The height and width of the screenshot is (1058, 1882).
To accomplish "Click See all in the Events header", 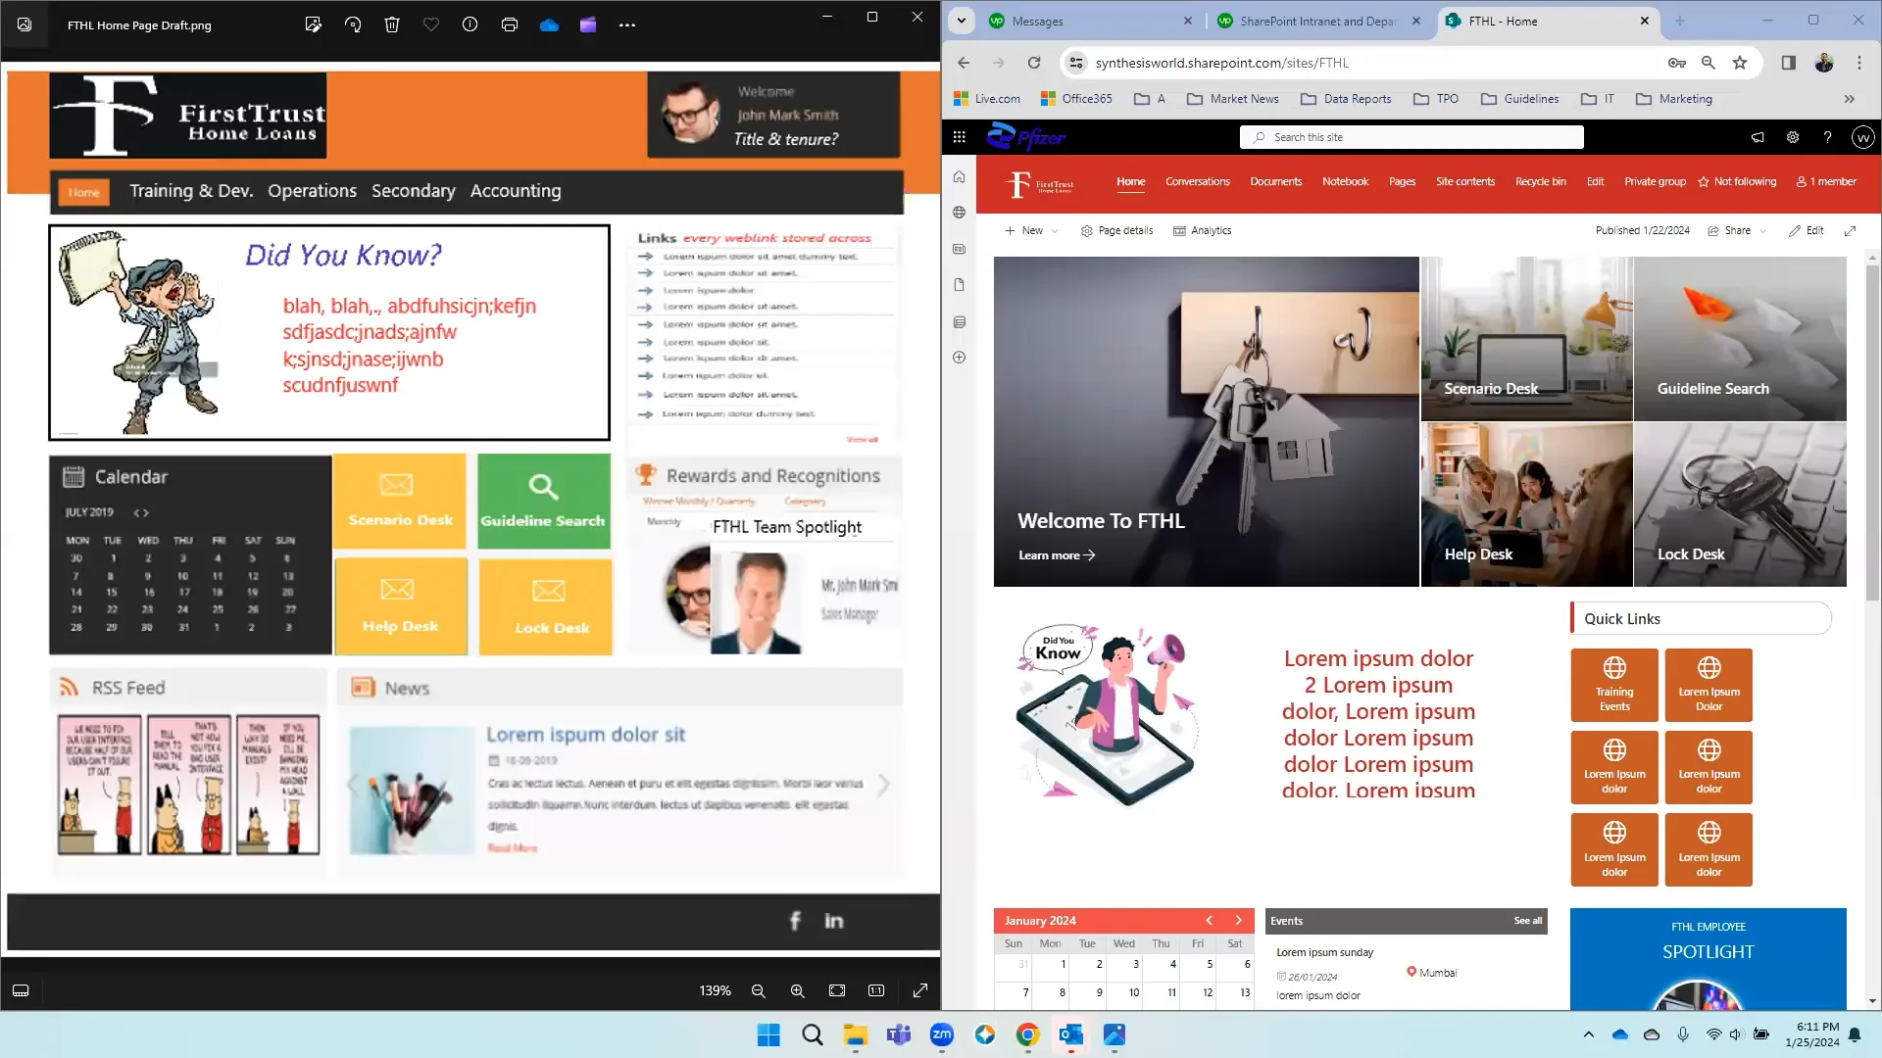I will (x=1527, y=921).
